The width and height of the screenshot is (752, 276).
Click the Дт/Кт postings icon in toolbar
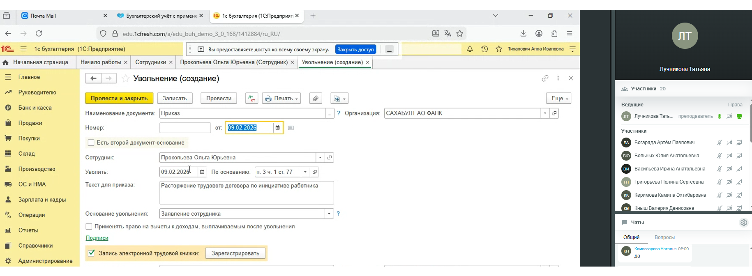251,99
